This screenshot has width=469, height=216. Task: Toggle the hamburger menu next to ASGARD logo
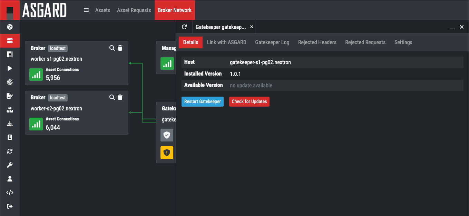[x=86, y=10]
